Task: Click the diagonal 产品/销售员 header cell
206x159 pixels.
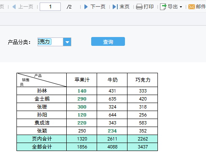Action: pyautogui.click(x=42, y=80)
